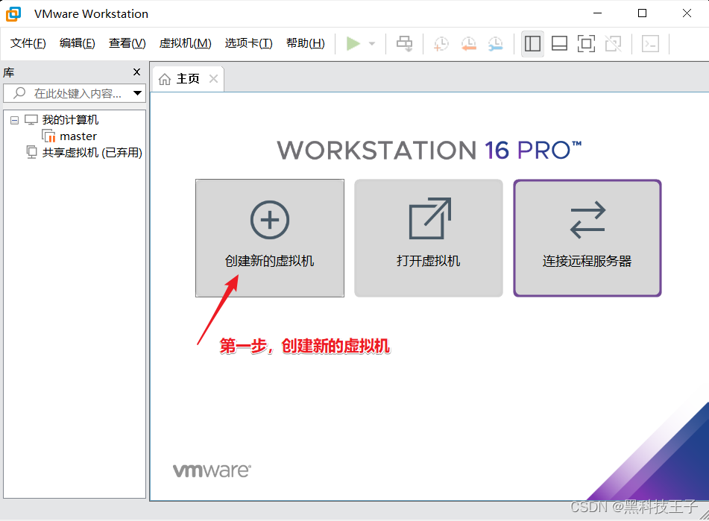This screenshot has width=709, height=521.
Task: Minimize the VMware Workstation window
Action: click(597, 13)
